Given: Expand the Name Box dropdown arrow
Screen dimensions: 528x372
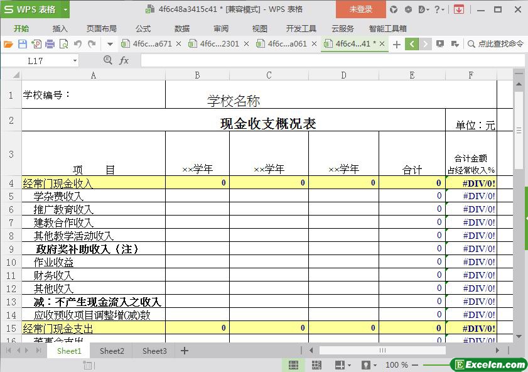Looking at the screenshot, I should click(x=75, y=61).
